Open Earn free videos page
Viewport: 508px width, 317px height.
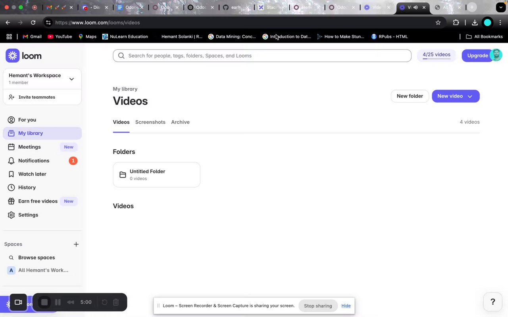[x=38, y=201]
